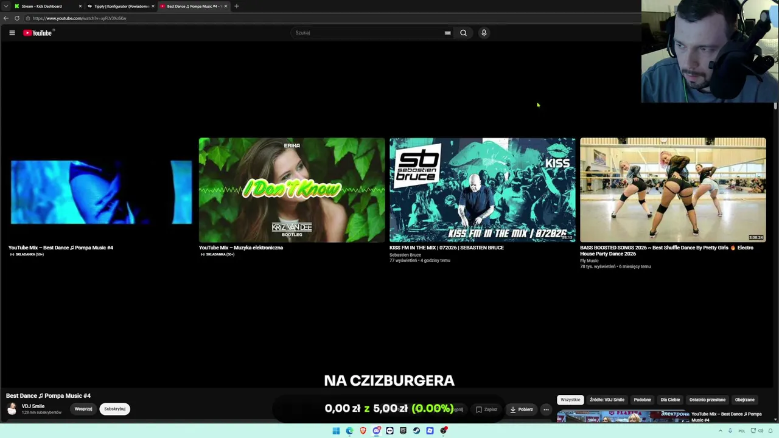Switch to the Stream - Kick Dashboard tab
The width and height of the screenshot is (779, 438).
pos(47,6)
